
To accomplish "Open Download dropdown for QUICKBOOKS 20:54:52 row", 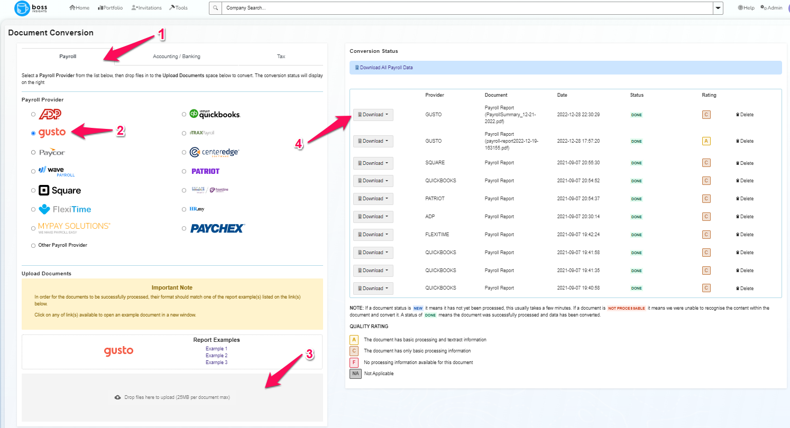I will click(373, 181).
